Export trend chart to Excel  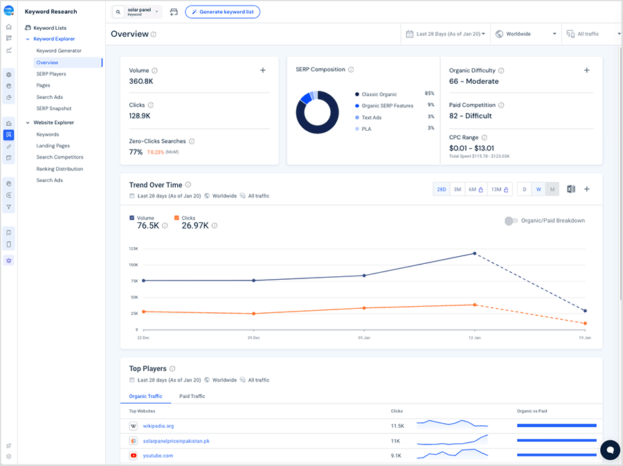[571, 189]
